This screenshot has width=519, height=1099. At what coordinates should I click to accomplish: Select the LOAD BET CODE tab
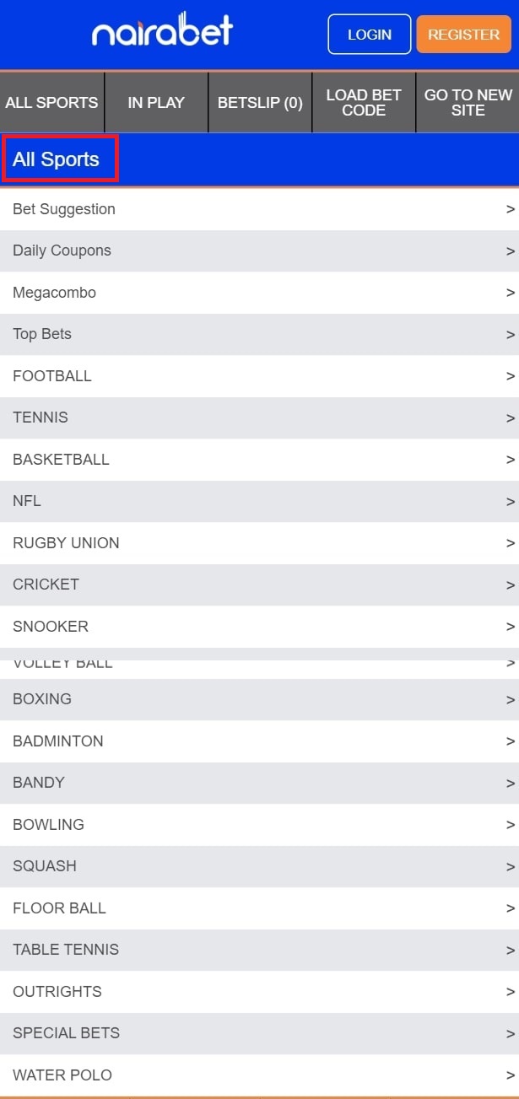(x=364, y=103)
